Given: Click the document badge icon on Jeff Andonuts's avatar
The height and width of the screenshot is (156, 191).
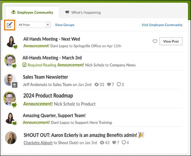Looking at the screenshot, I should pos(15,85).
